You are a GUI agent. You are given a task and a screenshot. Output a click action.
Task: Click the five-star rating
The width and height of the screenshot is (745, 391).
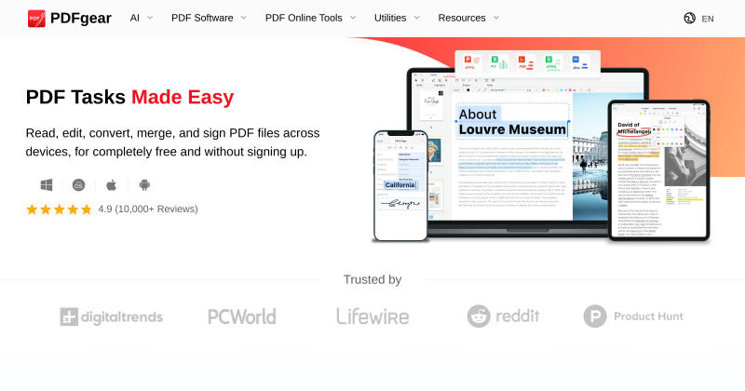(x=59, y=209)
